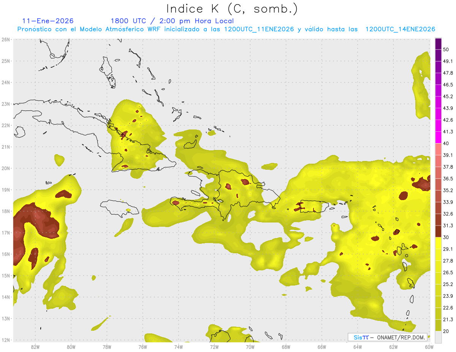Click "Pronostico con el Modelo Atmosferico WRF" text
Screen dimensions: 456x352
[89, 29]
